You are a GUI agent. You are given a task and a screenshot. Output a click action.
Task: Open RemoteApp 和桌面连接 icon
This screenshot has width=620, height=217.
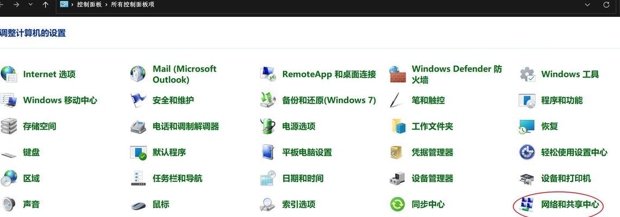pyautogui.click(x=268, y=74)
